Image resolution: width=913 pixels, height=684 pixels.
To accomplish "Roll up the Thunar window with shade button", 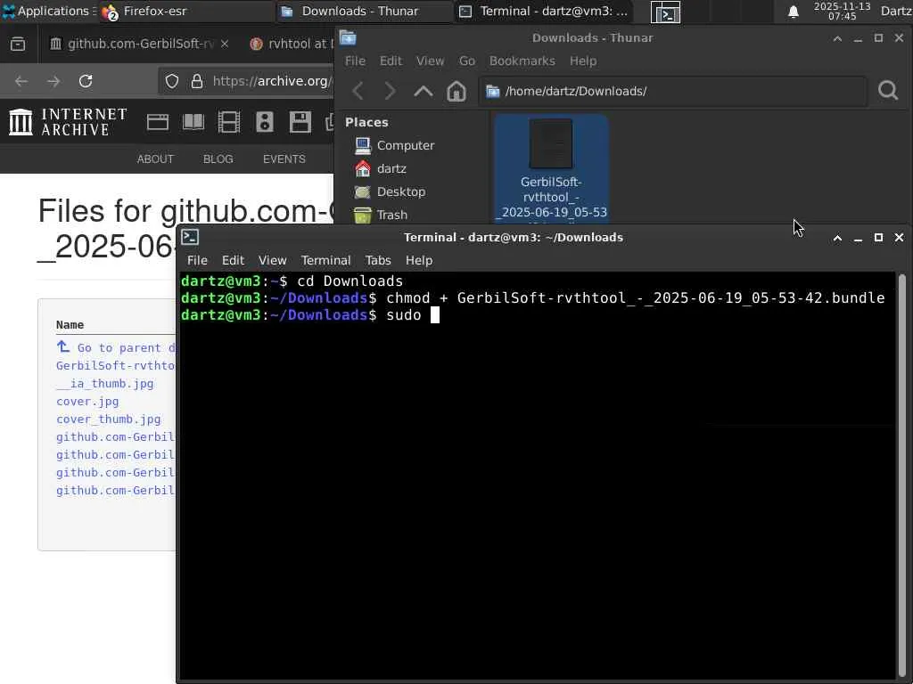I will tap(837, 38).
